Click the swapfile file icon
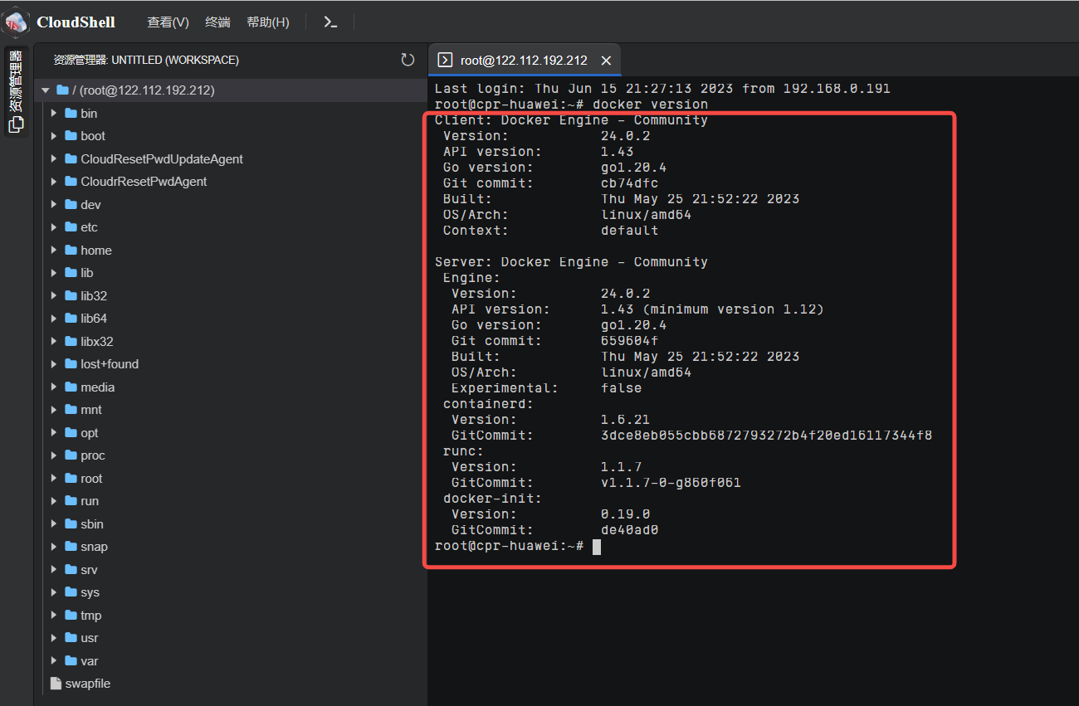 click(56, 684)
